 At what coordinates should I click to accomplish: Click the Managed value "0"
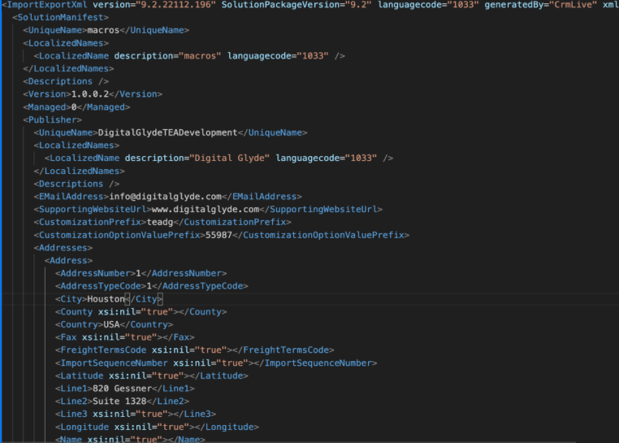click(x=74, y=107)
